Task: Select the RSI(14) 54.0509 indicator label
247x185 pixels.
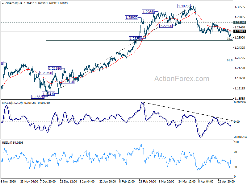Action: (x=13, y=143)
